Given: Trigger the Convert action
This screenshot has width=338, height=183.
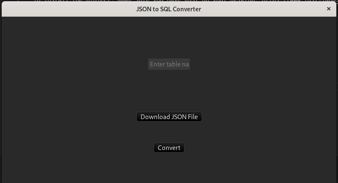Looking at the screenshot, I should click(169, 147).
